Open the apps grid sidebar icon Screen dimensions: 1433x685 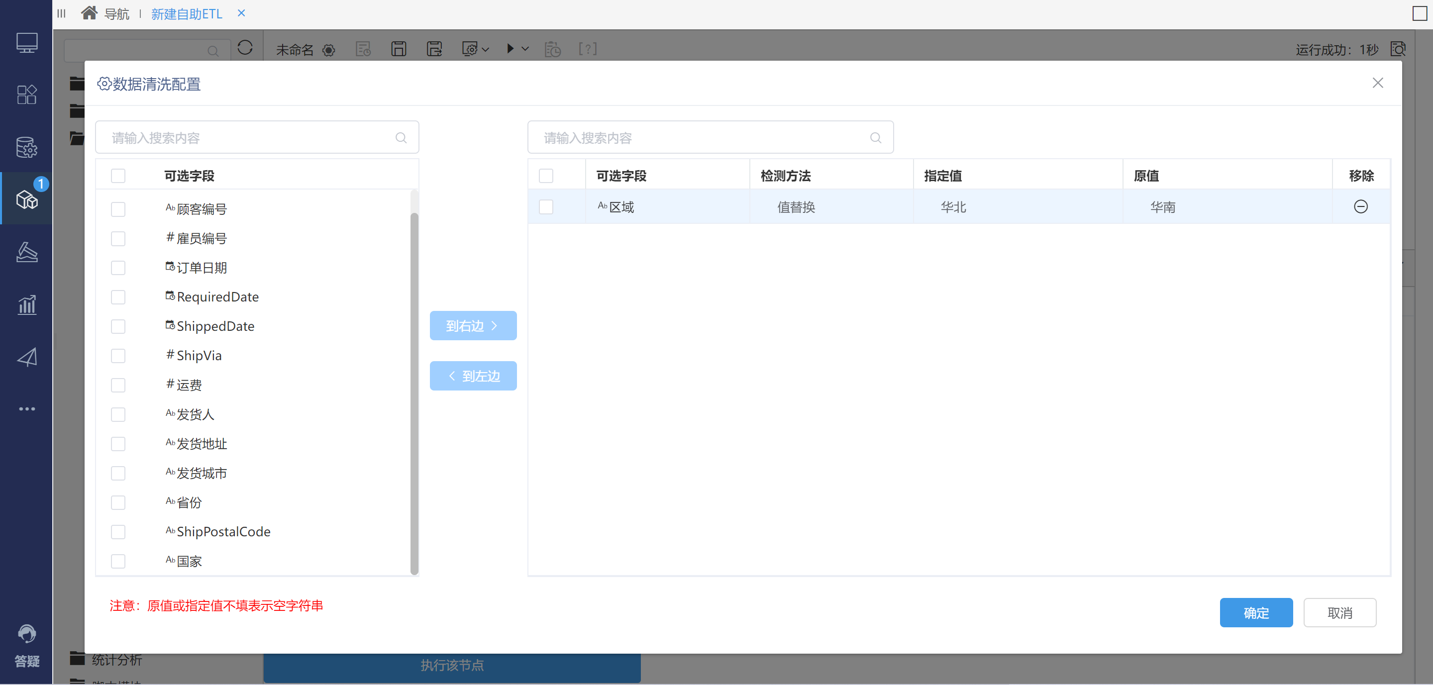(x=27, y=95)
